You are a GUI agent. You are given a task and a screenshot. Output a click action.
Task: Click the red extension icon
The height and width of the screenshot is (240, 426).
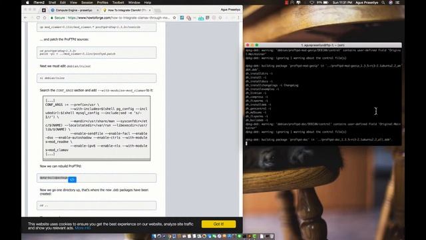[x=189, y=18]
